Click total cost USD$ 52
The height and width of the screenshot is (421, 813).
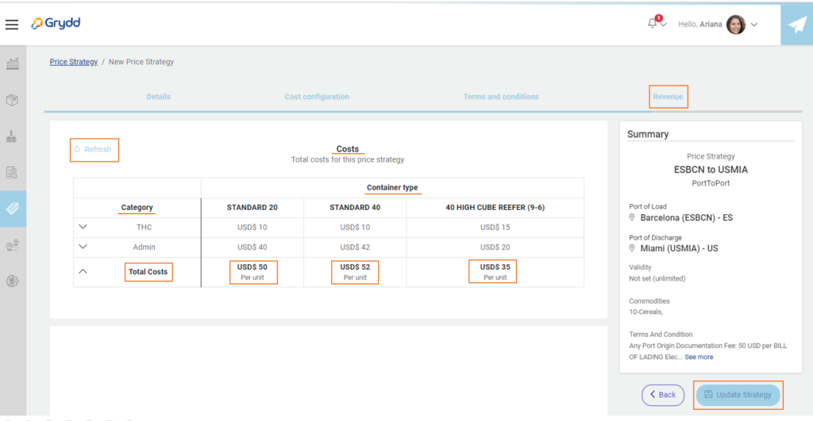coord(355,267)
